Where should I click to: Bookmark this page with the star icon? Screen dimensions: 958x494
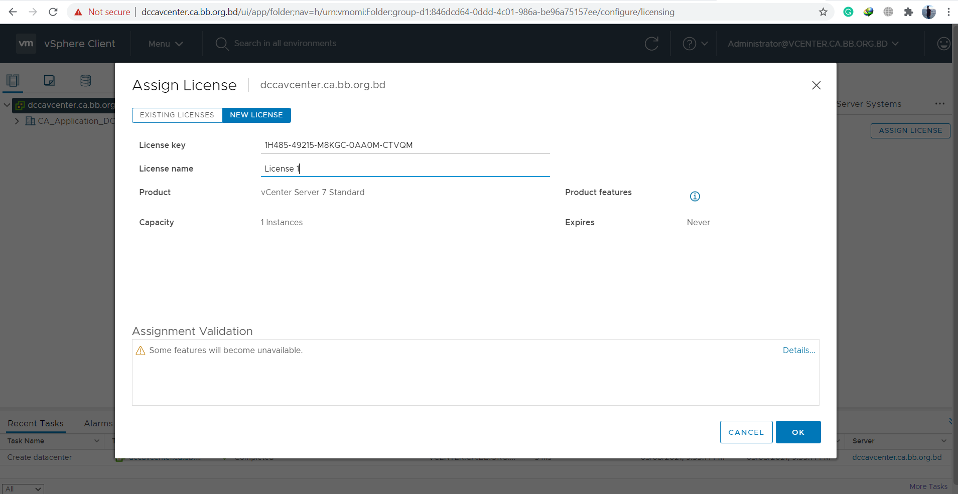823,12
